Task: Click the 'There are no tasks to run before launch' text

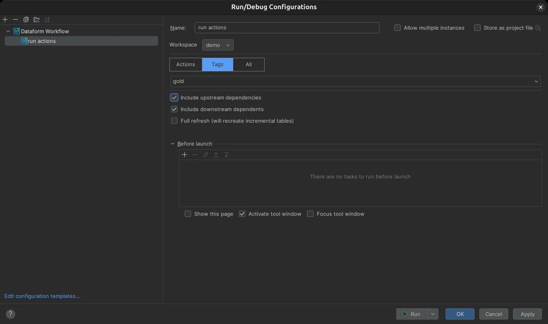Action: (x=360, y=176)
